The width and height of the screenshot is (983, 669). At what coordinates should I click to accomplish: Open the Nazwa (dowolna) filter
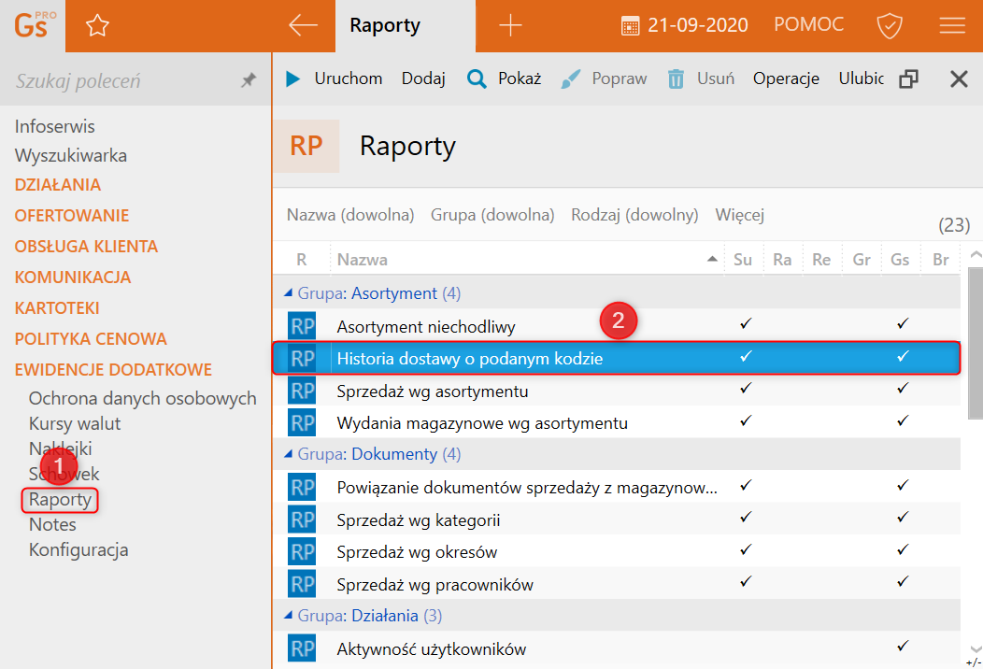(350, 215)
